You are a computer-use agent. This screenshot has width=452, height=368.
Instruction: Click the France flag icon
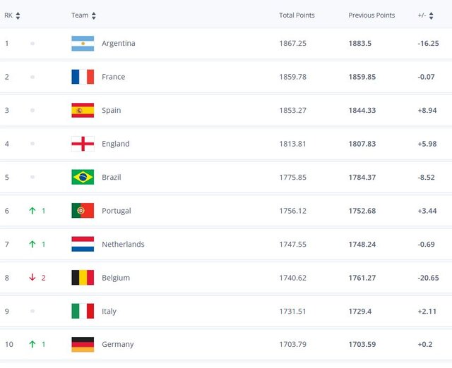coord(83,77)
